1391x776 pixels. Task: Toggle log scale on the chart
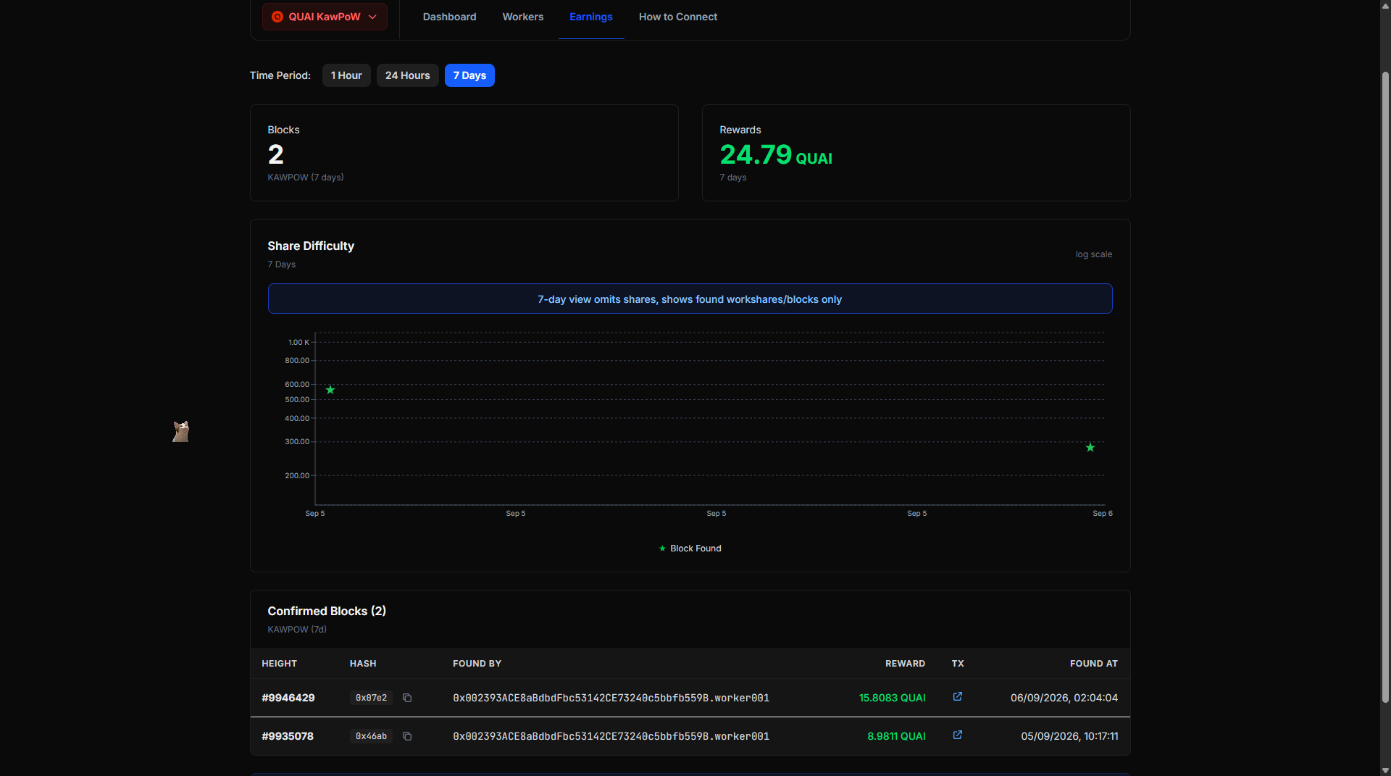click(1093, 254)
